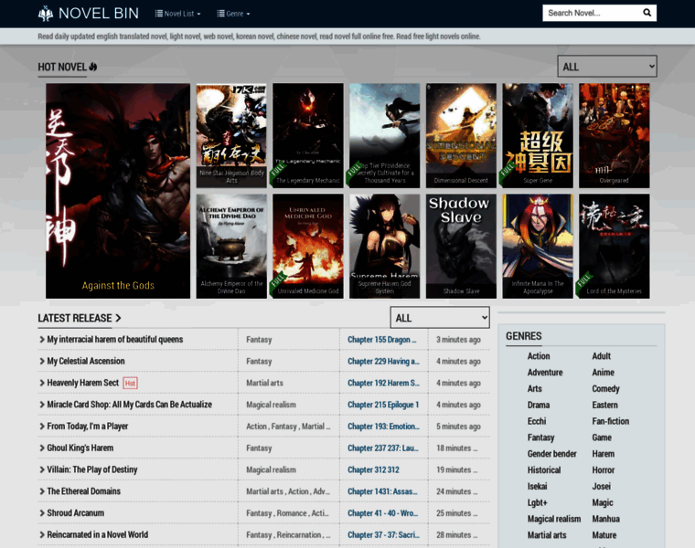This screenshot has width=695, height=548.
Task: Open Chapter 229 Having a... link
Action: (383, 361)
